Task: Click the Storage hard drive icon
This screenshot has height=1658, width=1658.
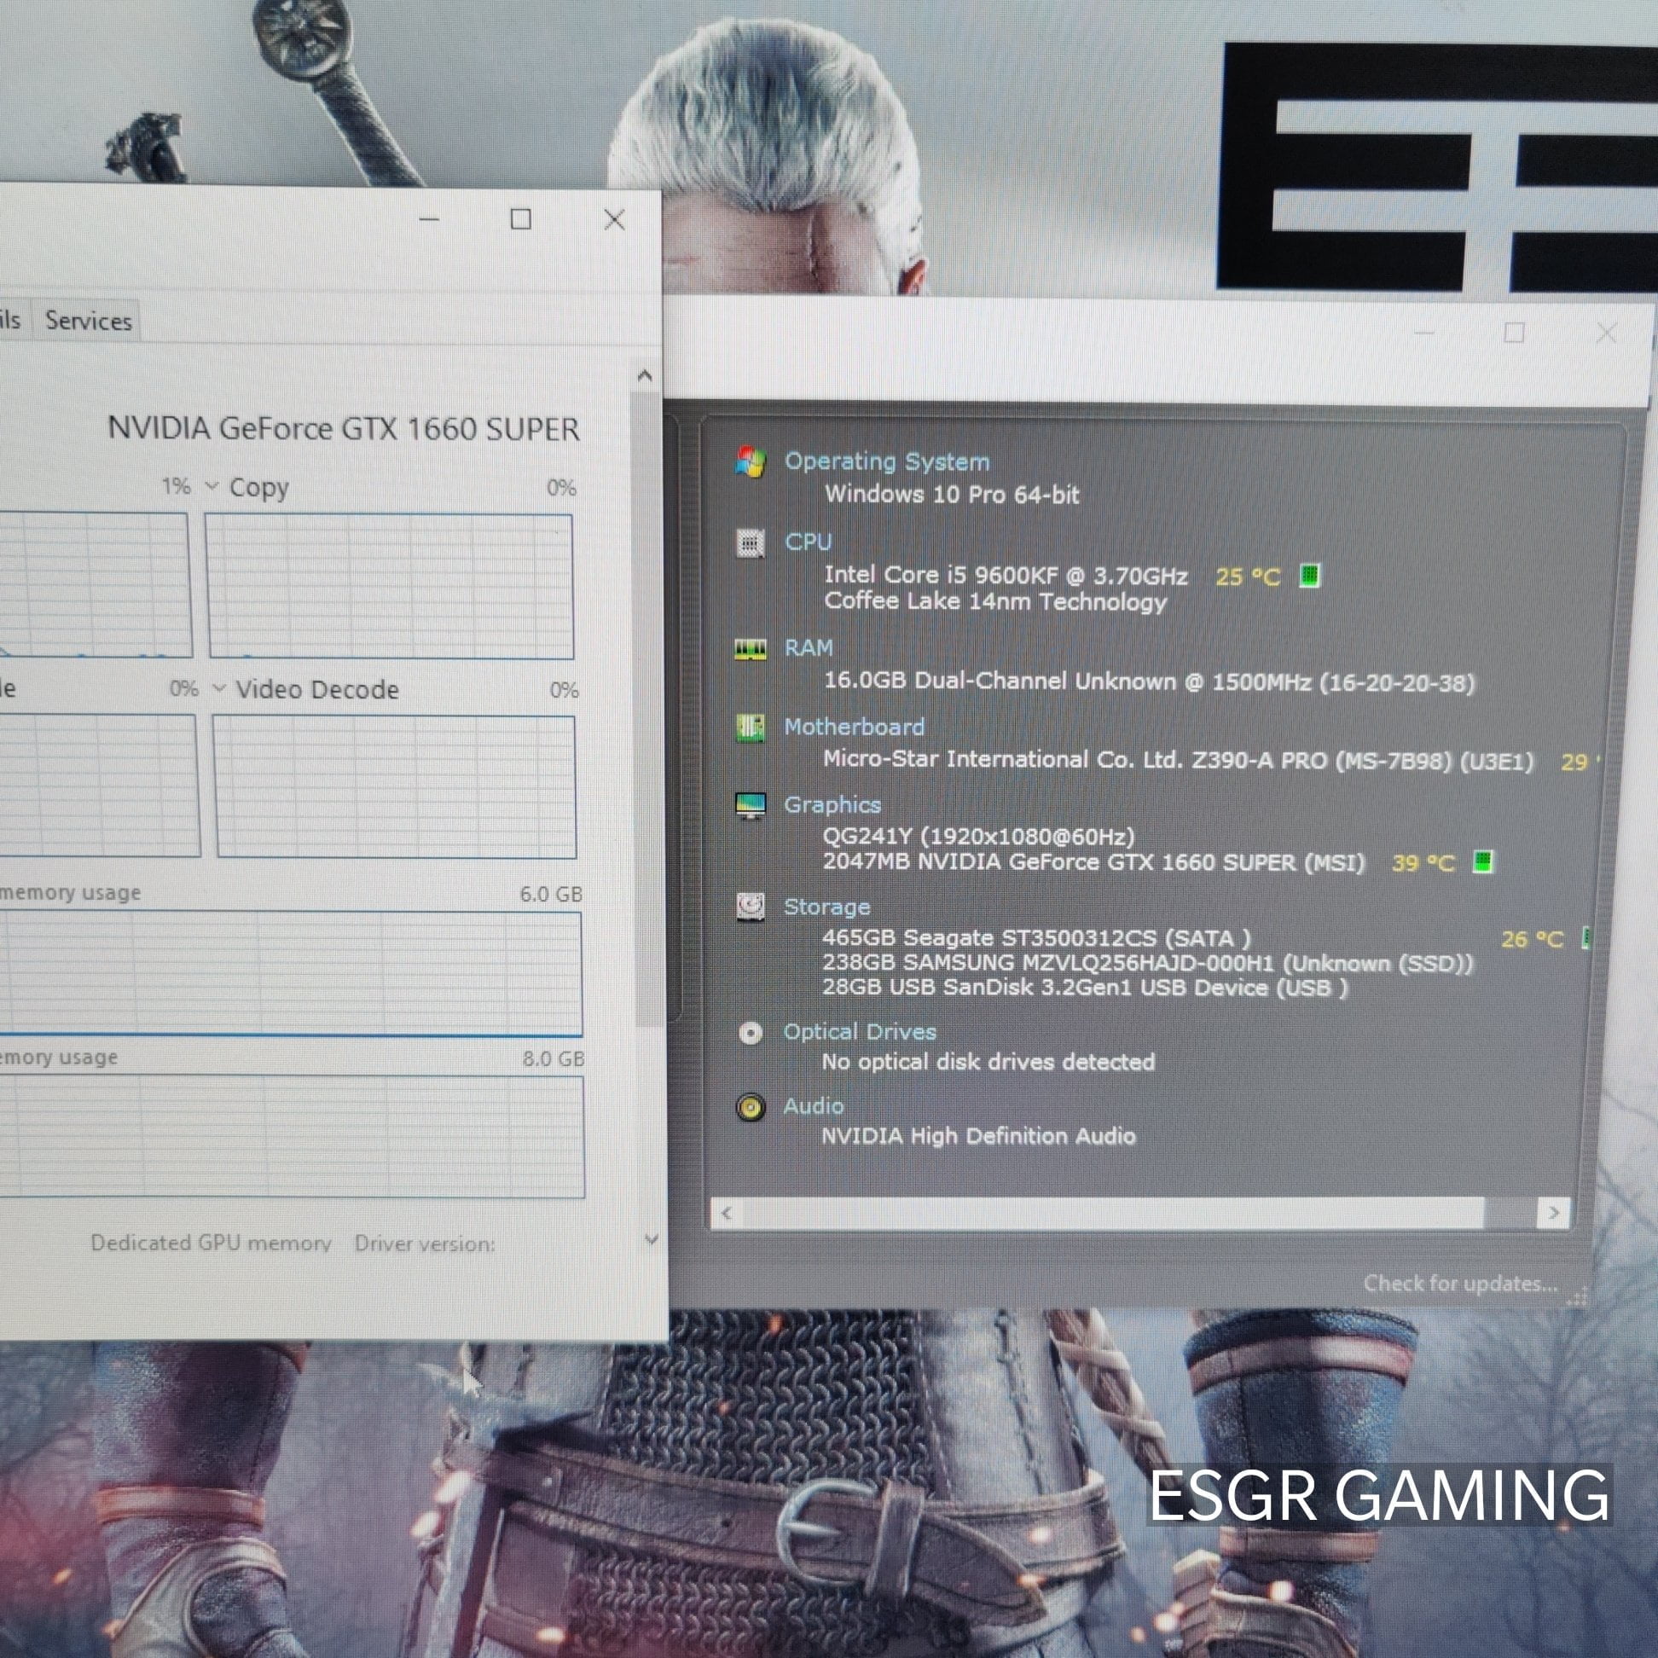Action: [750, 907]
